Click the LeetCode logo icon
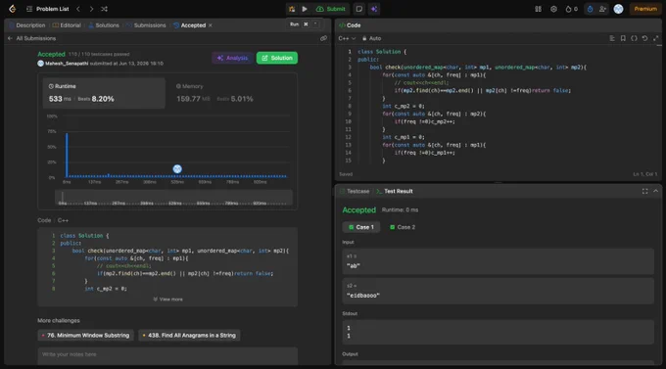666x369 pixels. [x=13, y=9]
